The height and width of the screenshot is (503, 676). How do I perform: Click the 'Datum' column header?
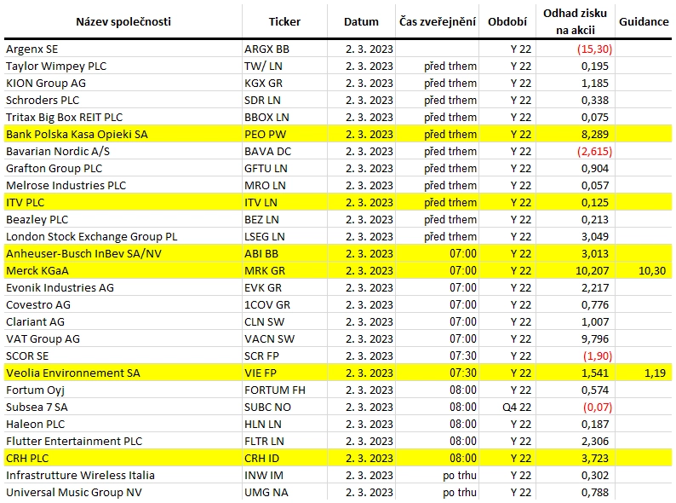coord(361,21)
